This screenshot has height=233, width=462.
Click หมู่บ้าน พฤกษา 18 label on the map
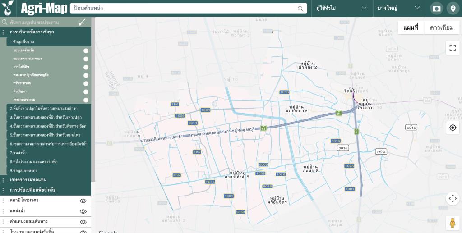(296, 109)
